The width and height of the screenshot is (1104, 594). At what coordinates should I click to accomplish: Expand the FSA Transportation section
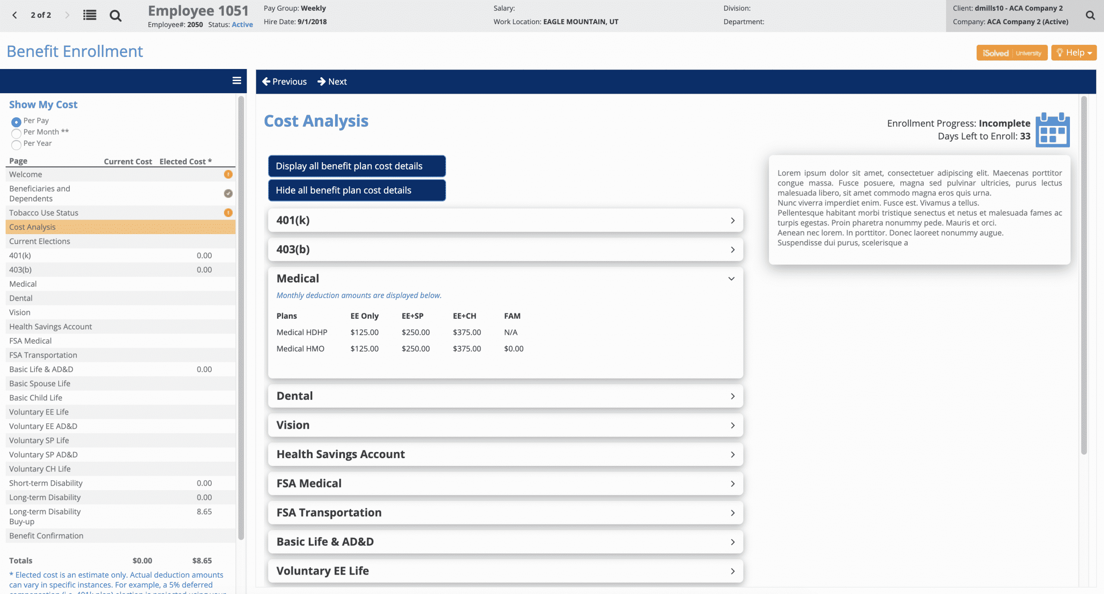[x=505, y=513]
